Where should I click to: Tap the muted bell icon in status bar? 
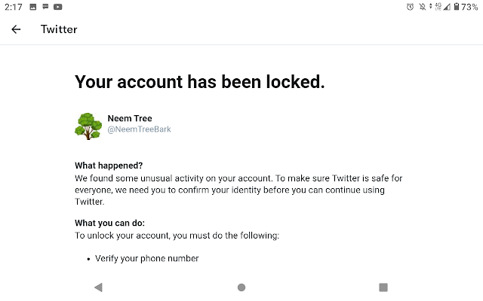422,7
